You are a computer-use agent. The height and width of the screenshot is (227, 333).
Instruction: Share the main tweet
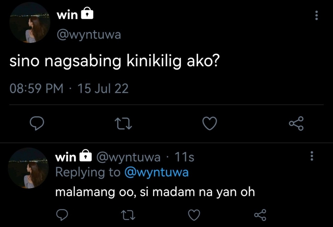coord(296,123)
